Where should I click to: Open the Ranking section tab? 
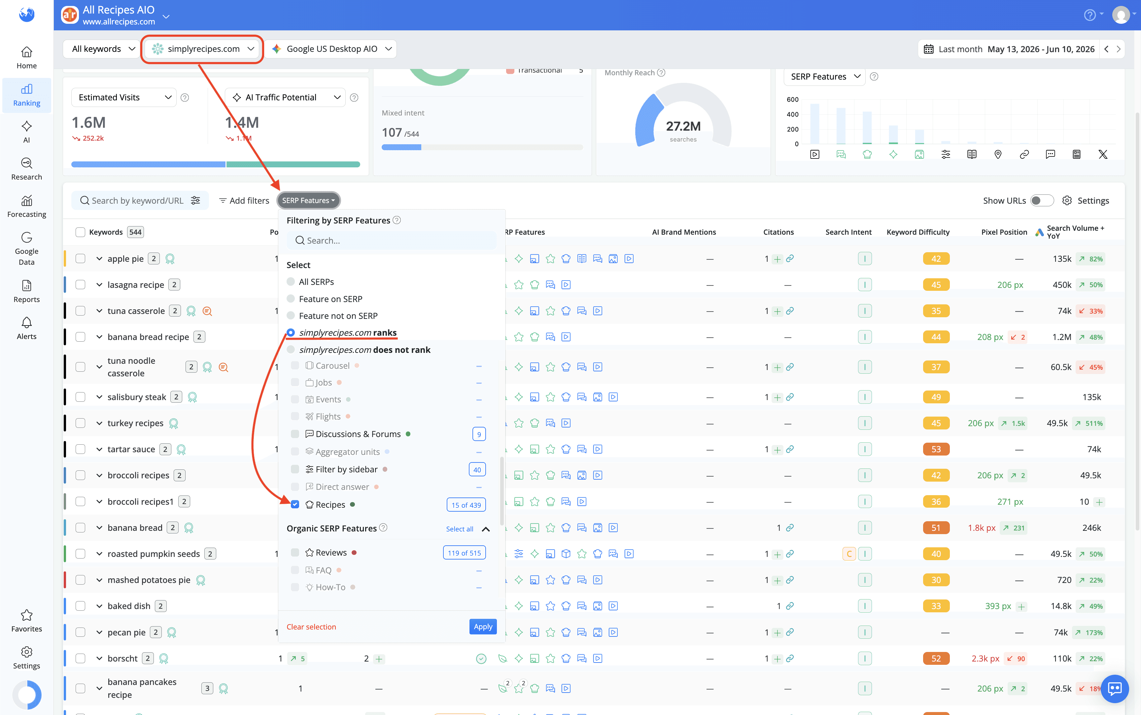coord(26,95)
